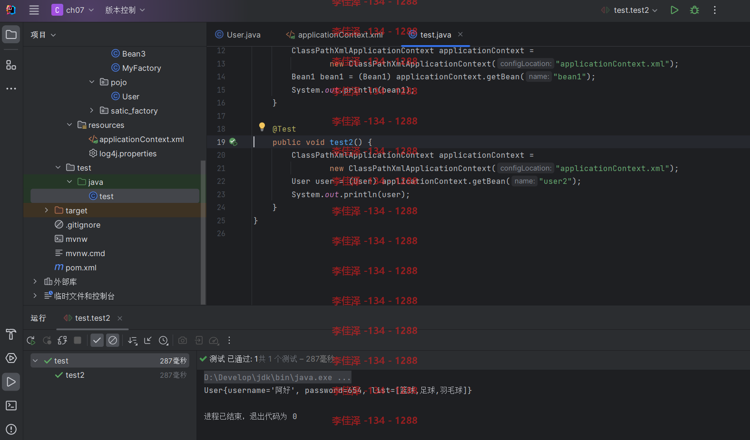
Task: Open .gitignore file
Action: [78, 225]
